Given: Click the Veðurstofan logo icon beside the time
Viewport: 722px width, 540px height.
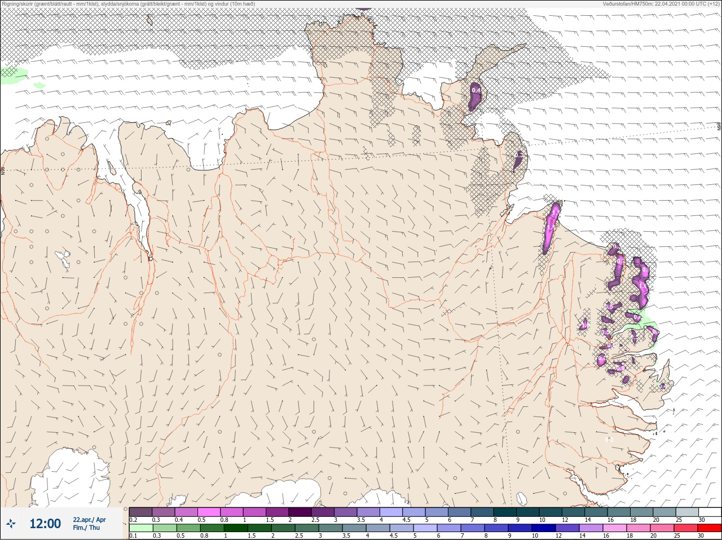Looking at the screenshot, I should pos(11,524).
